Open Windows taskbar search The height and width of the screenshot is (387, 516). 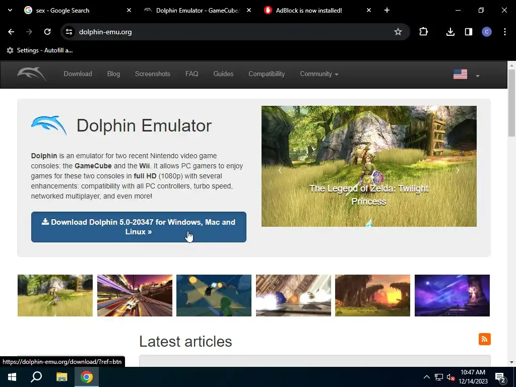point(36,377)
